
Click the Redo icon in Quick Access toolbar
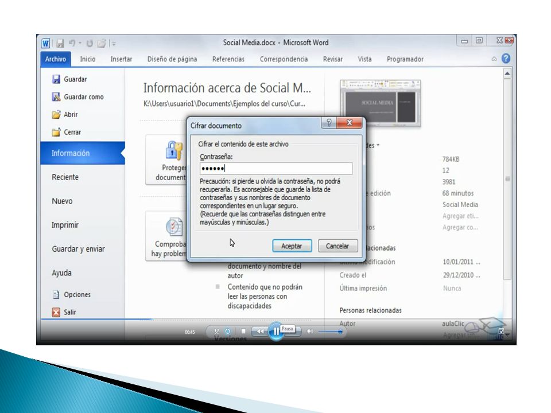click(x=90, y=43)
